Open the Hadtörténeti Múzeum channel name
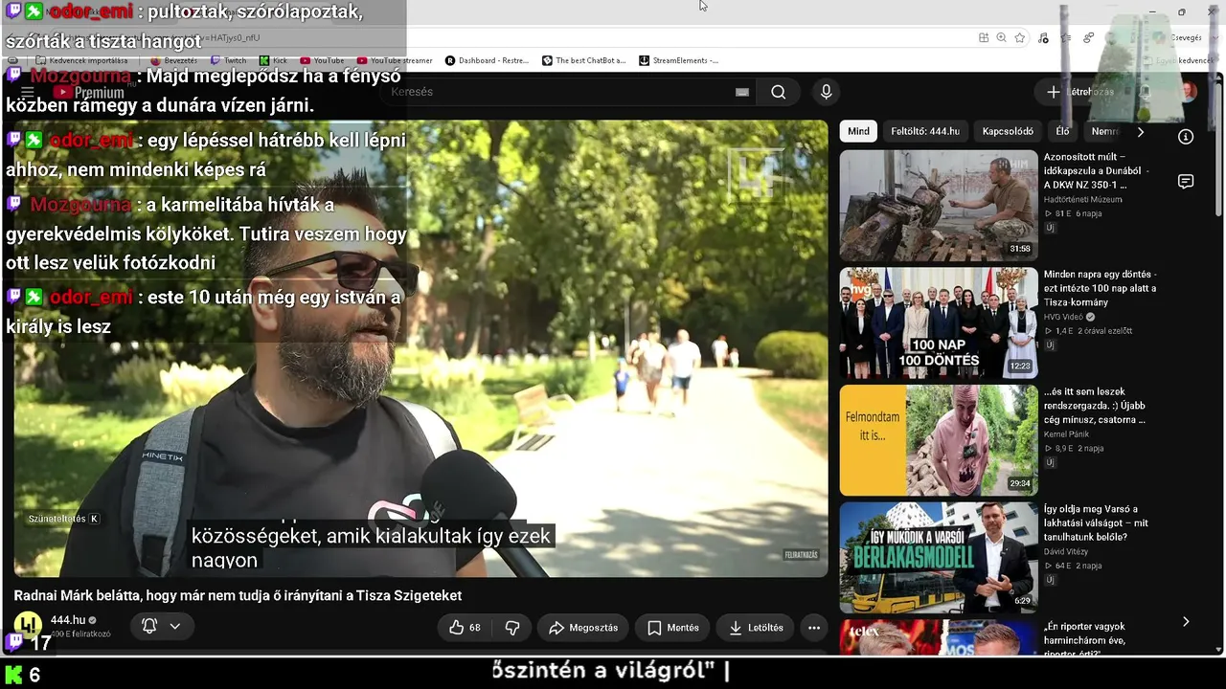Image resolution: width=1226 pixels, height=689 pixels. [x=1082, y=200]
